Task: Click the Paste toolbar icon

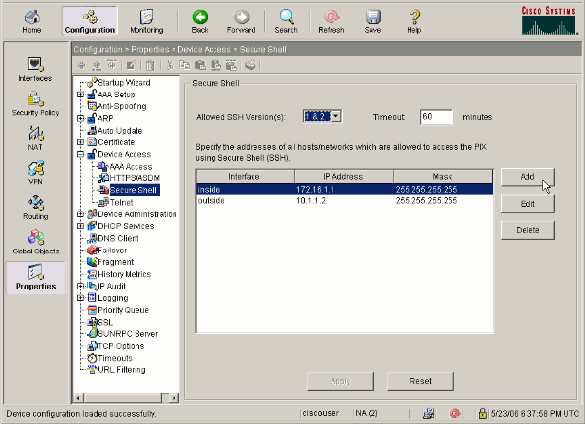Action: coord(200,65)
